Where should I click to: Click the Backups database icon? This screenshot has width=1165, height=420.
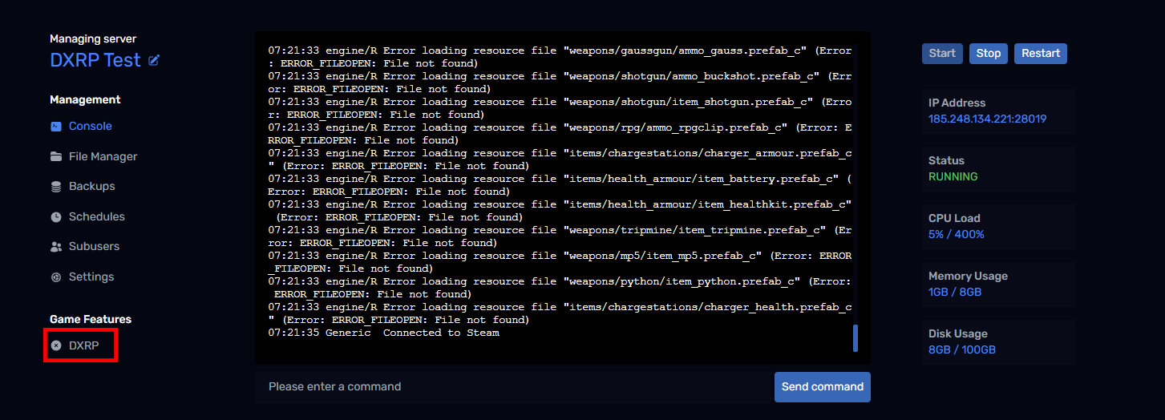coord(56,187)
